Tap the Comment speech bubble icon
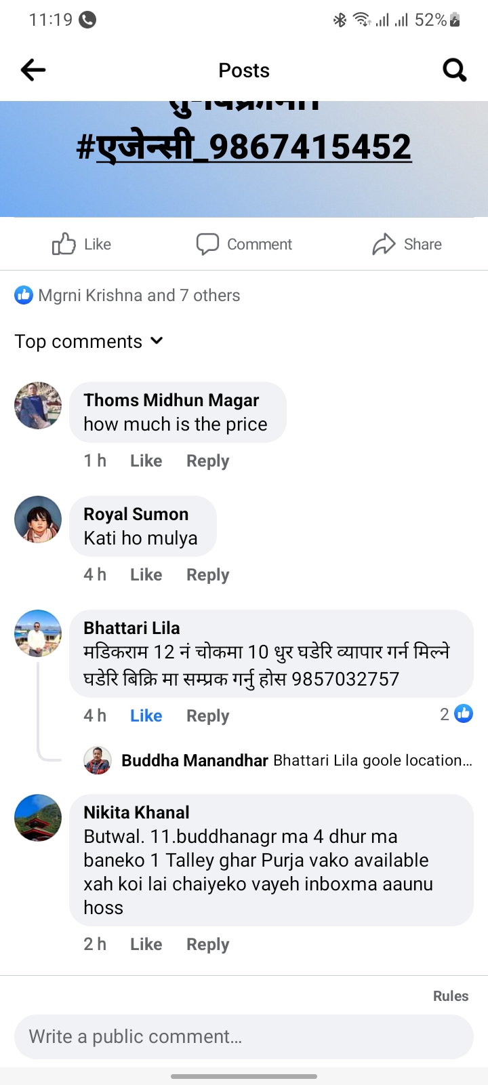488x1085 pixels. tap(207, 244)
